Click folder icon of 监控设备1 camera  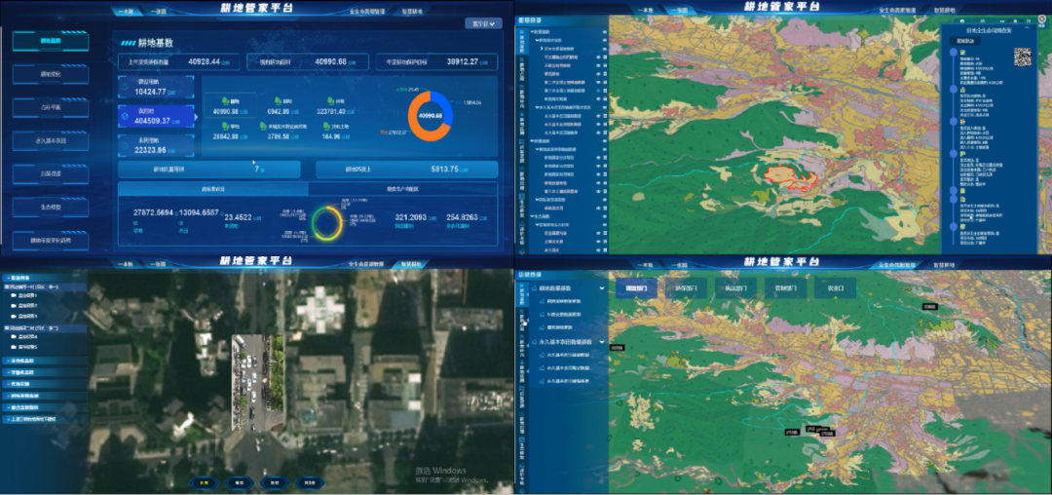point(14,295)
